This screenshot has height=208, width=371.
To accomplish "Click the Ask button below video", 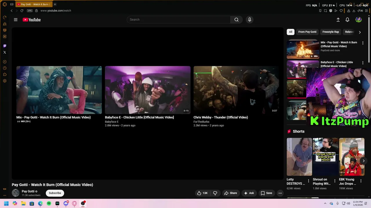I will [249, 193].
